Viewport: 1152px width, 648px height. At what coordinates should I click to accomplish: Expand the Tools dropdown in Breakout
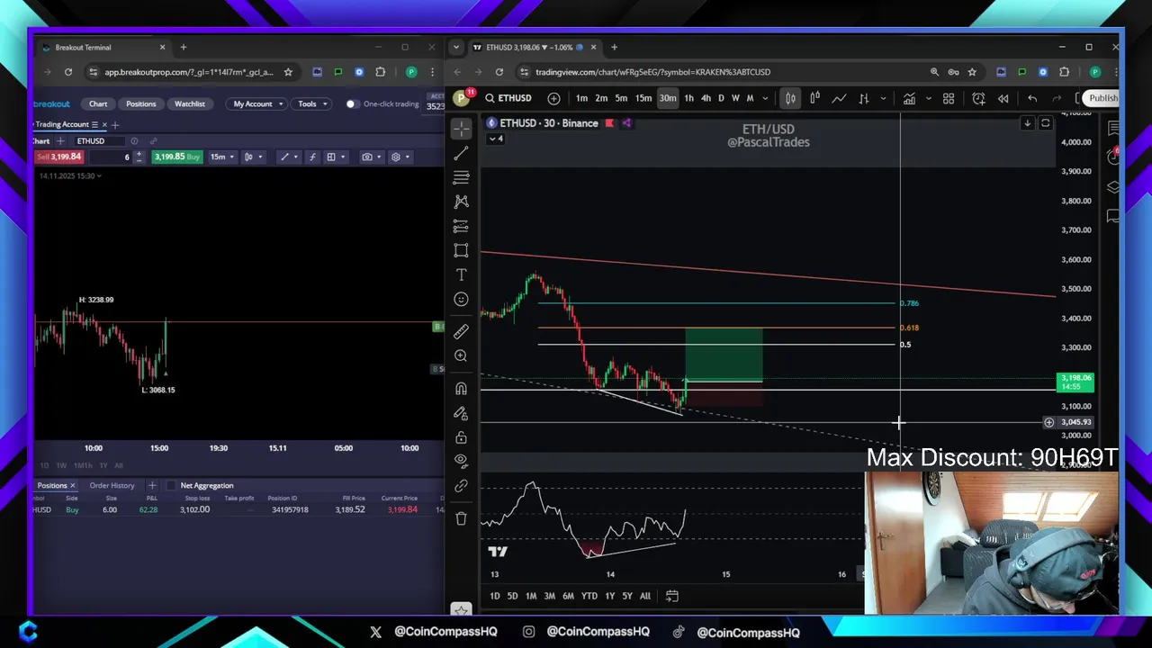click(312, 103)
